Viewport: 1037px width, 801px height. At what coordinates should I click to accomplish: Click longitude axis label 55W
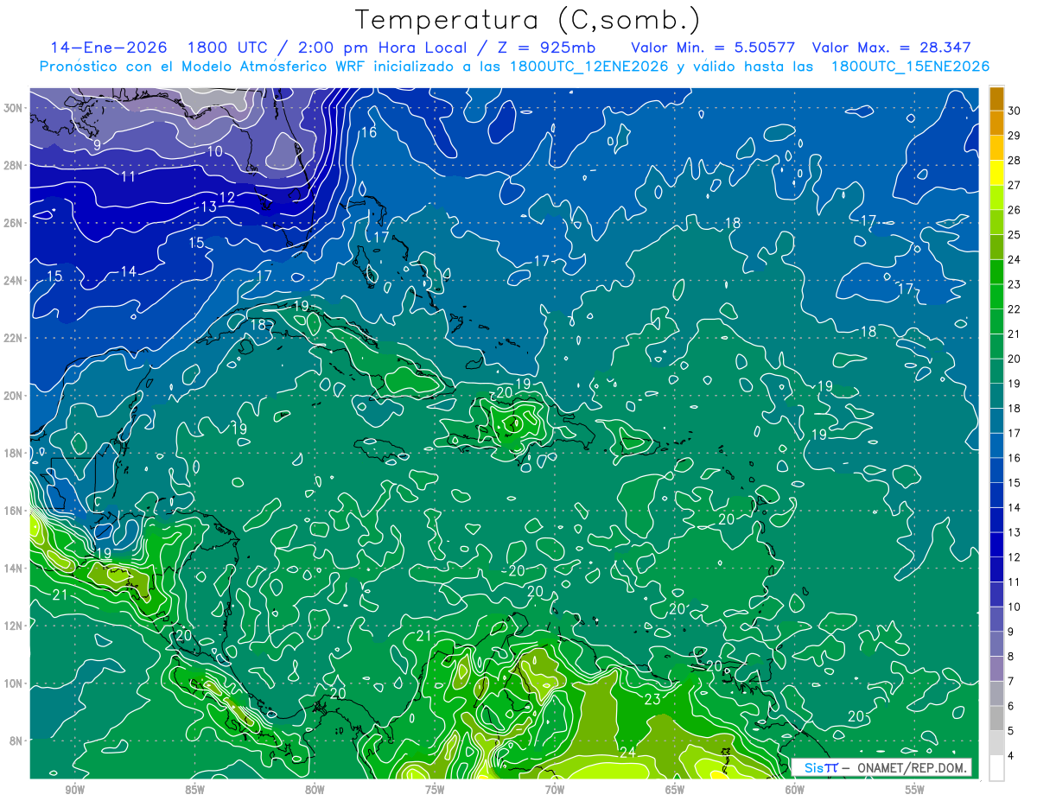coord(915,790)
